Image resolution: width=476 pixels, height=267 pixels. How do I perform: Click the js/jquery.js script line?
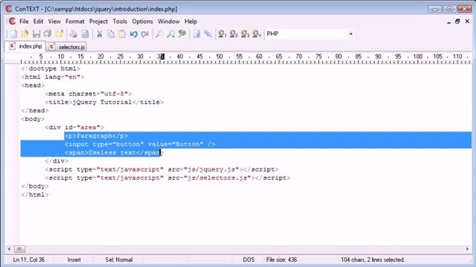[x=161, y=169]
